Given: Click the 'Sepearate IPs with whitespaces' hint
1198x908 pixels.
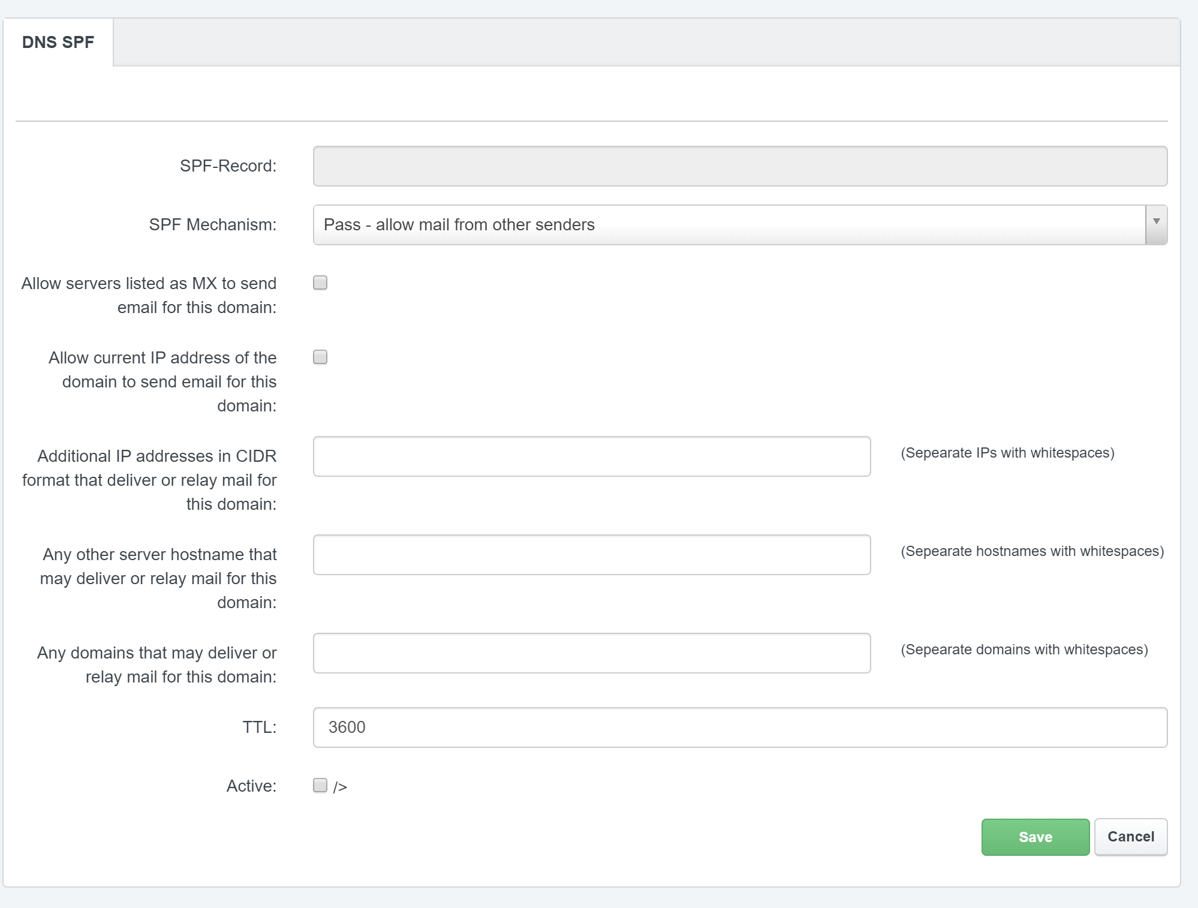Looking at the screenshot, I should click(x=1007, y=453).
